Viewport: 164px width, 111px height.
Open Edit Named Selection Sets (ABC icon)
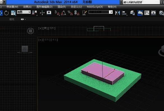(x=85, y=13)
